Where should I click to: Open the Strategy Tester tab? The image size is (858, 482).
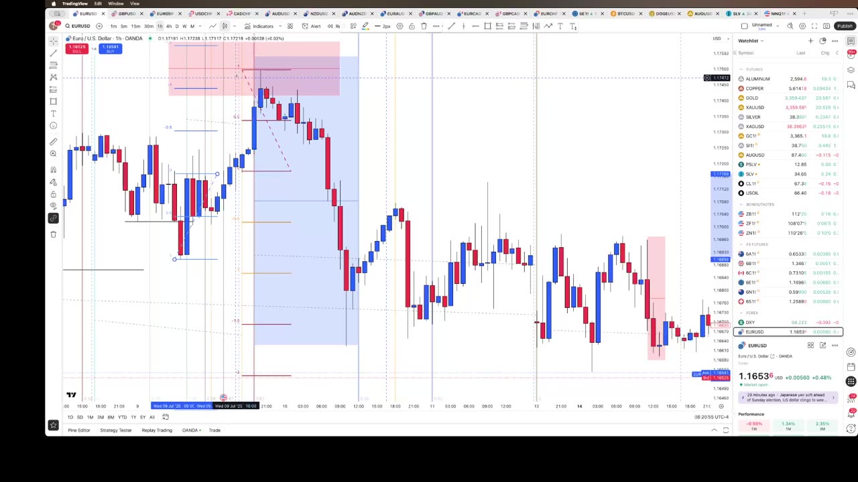click(115, 430)
